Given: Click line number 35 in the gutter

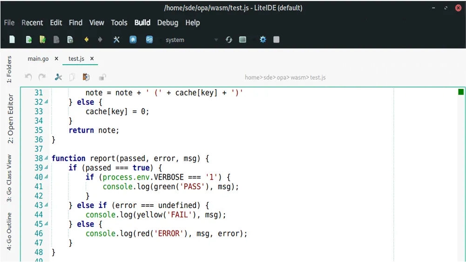Looking at the screenshot, I should point(39,130).
